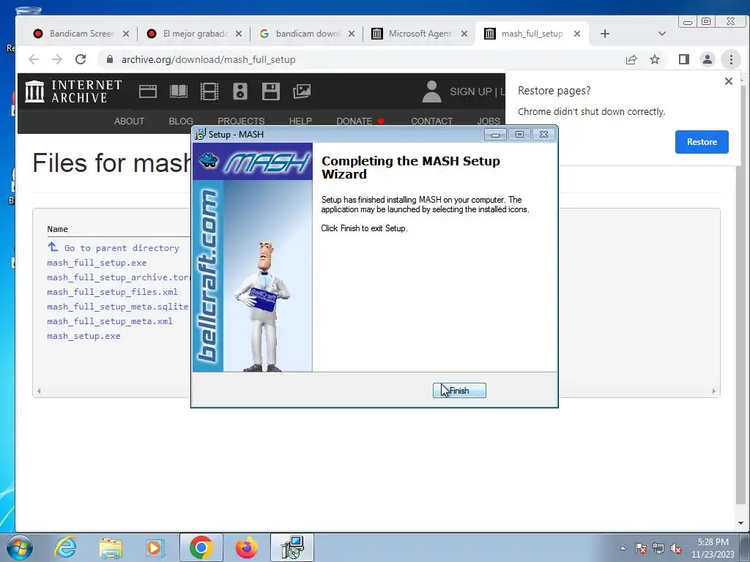Viewport: 750px width, 562px height.
Task: Open the taskbar clock and date
Action: [713, 548]
